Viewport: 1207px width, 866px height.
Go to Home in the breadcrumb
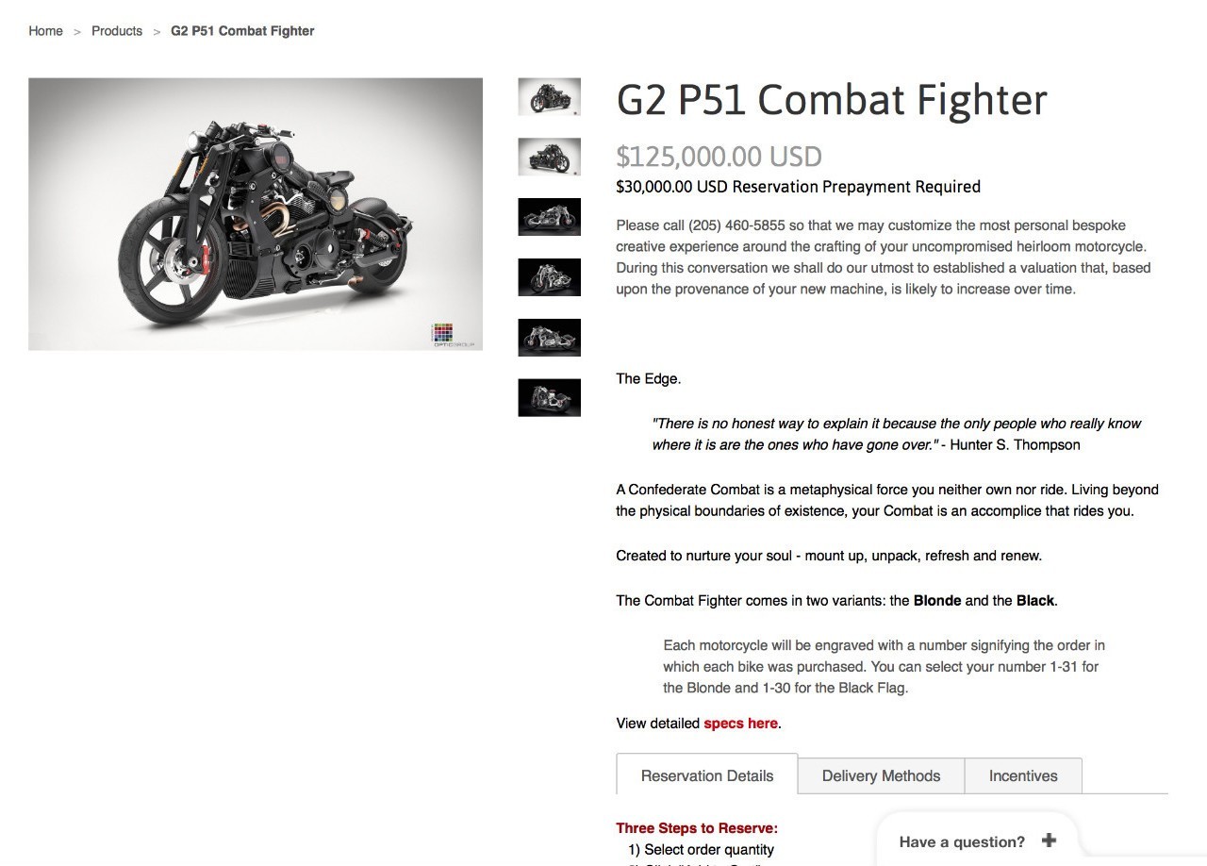tap(45, 31)
